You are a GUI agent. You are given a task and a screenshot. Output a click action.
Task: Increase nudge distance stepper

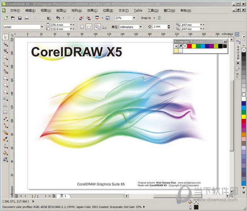169,26
